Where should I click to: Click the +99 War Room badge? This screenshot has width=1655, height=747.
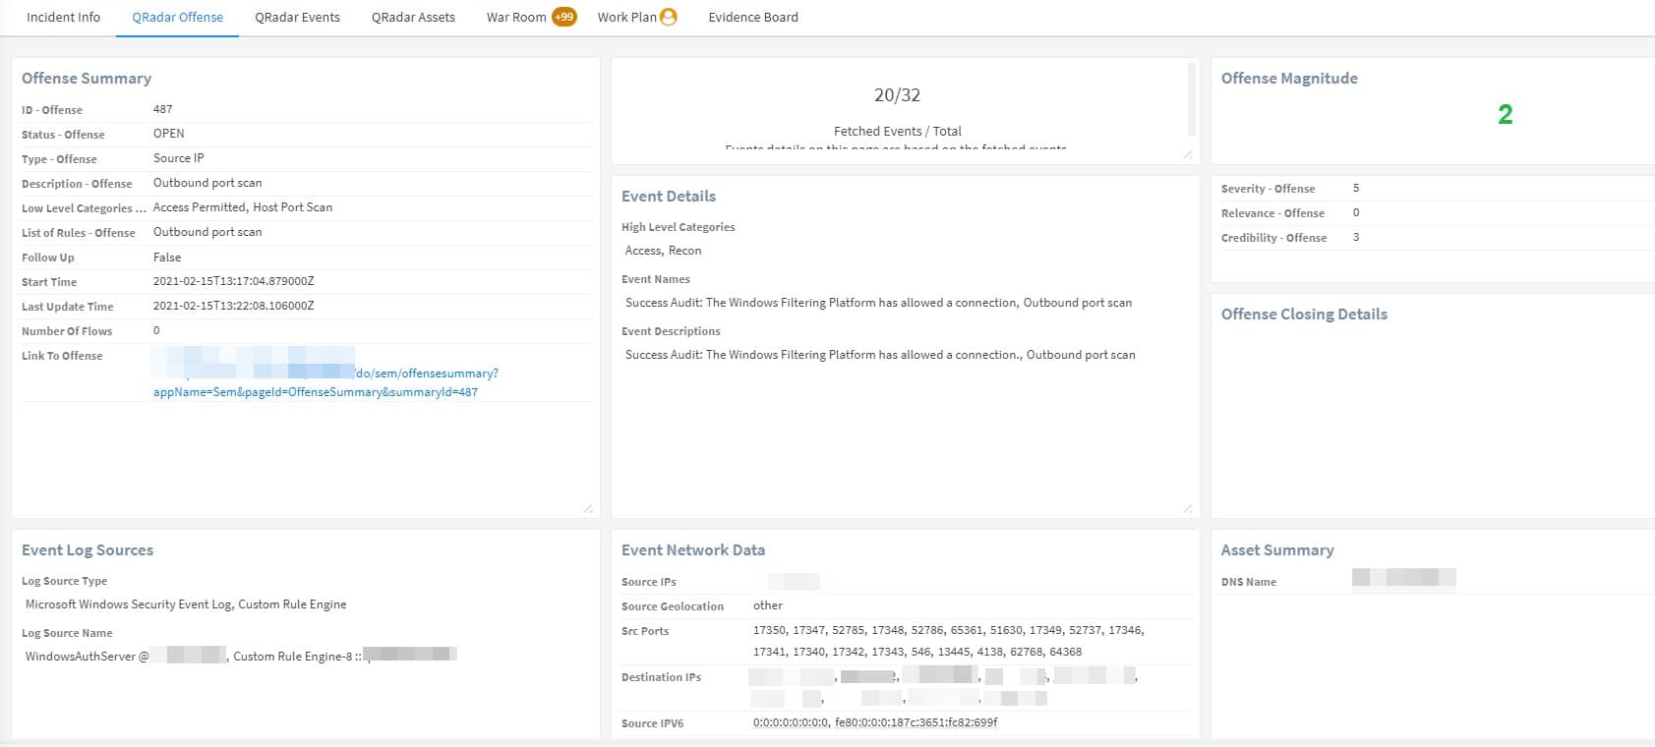564,17
